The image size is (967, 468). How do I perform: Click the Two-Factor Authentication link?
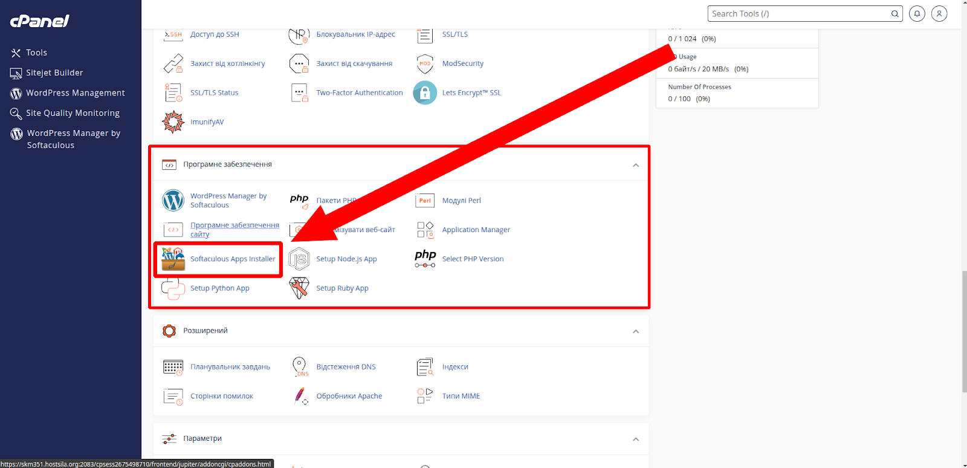359,93
